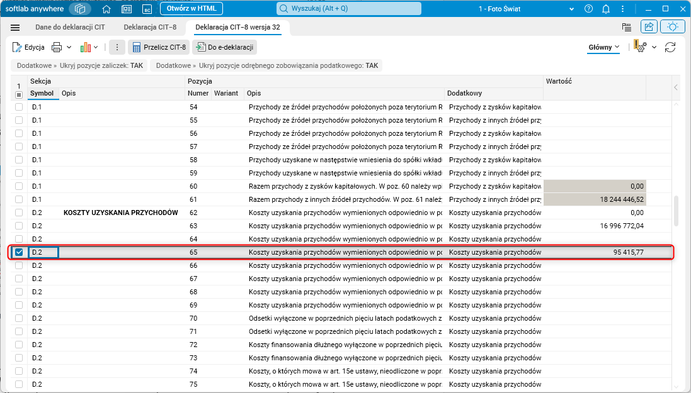Refresh the table data

[670, 47]
